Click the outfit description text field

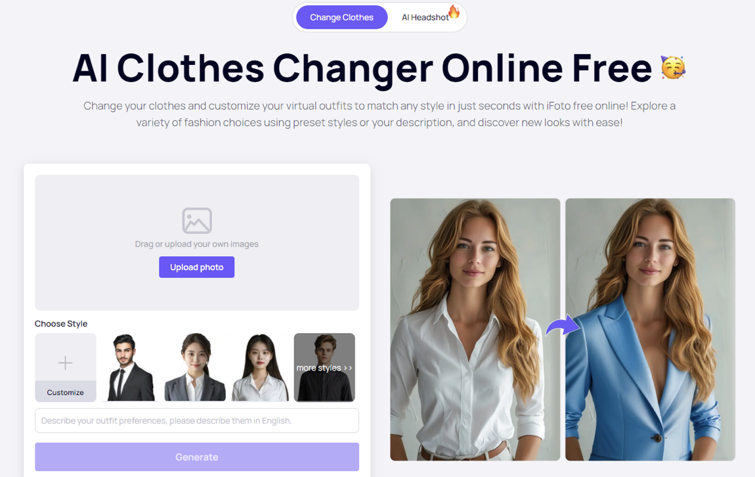[197, 420]
